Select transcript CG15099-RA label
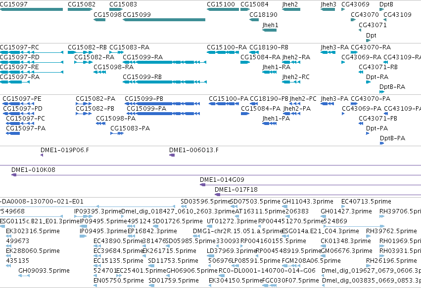Screen dimensions: 421x288 click(142, 57)
